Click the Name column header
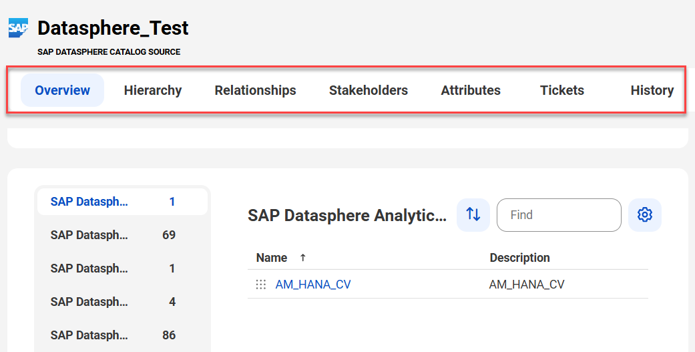 [272, 258]
